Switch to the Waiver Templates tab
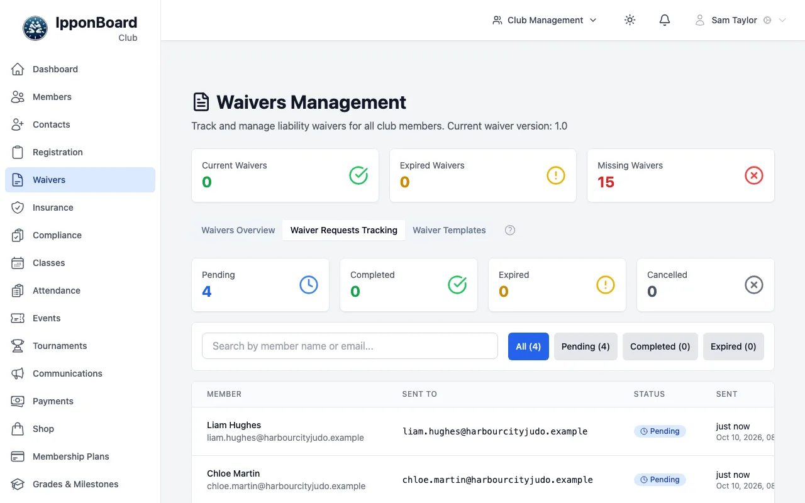The image size is (805, 503). click(x=449, y=230)
